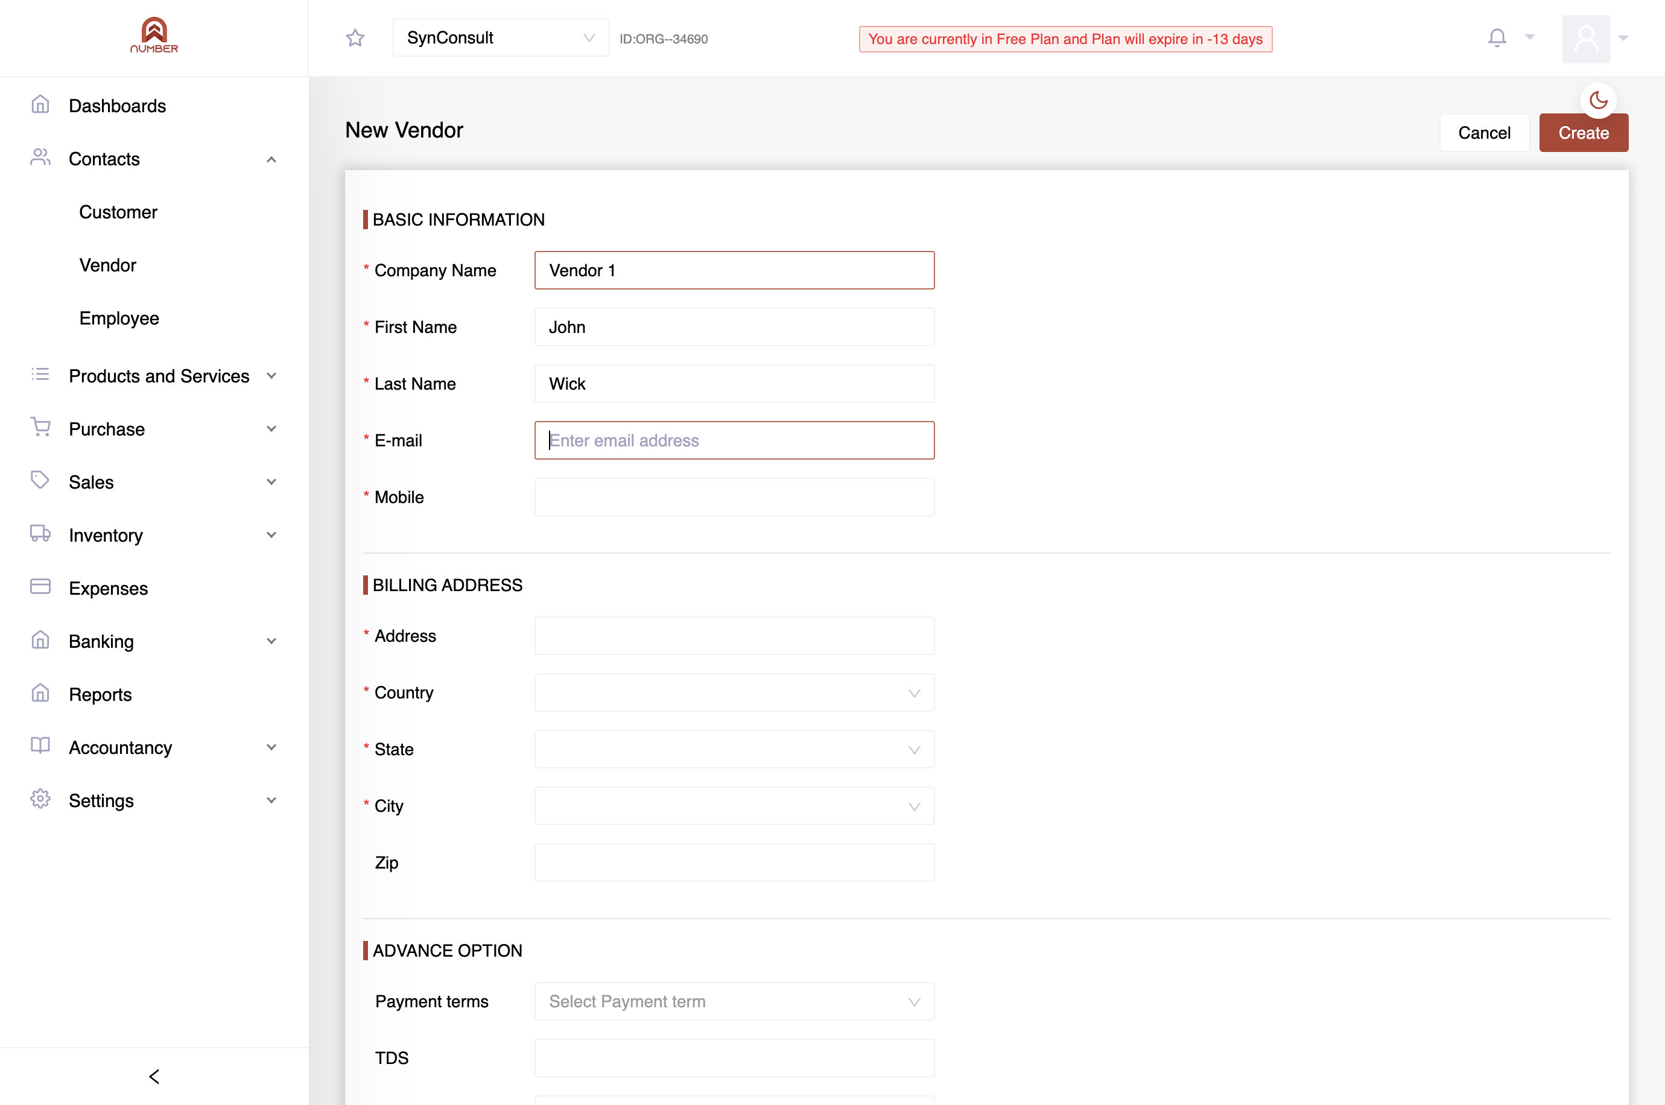Toggle dark mode moon icon
This screenshot has width=1665, height=1105.
pyautogui.click(x=1598, y=101)
